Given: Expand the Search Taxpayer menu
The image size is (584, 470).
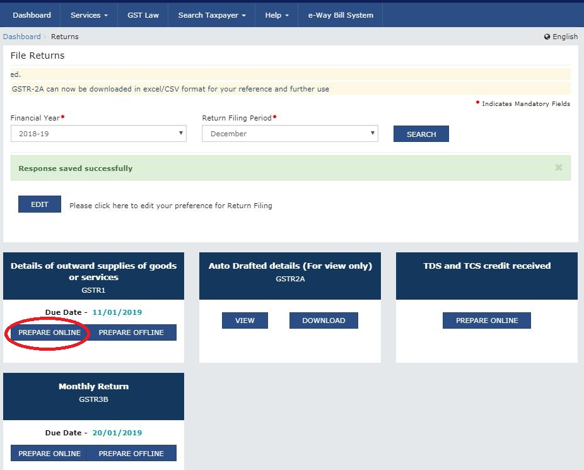Looking at the screenshot, I should click(211, 15).
